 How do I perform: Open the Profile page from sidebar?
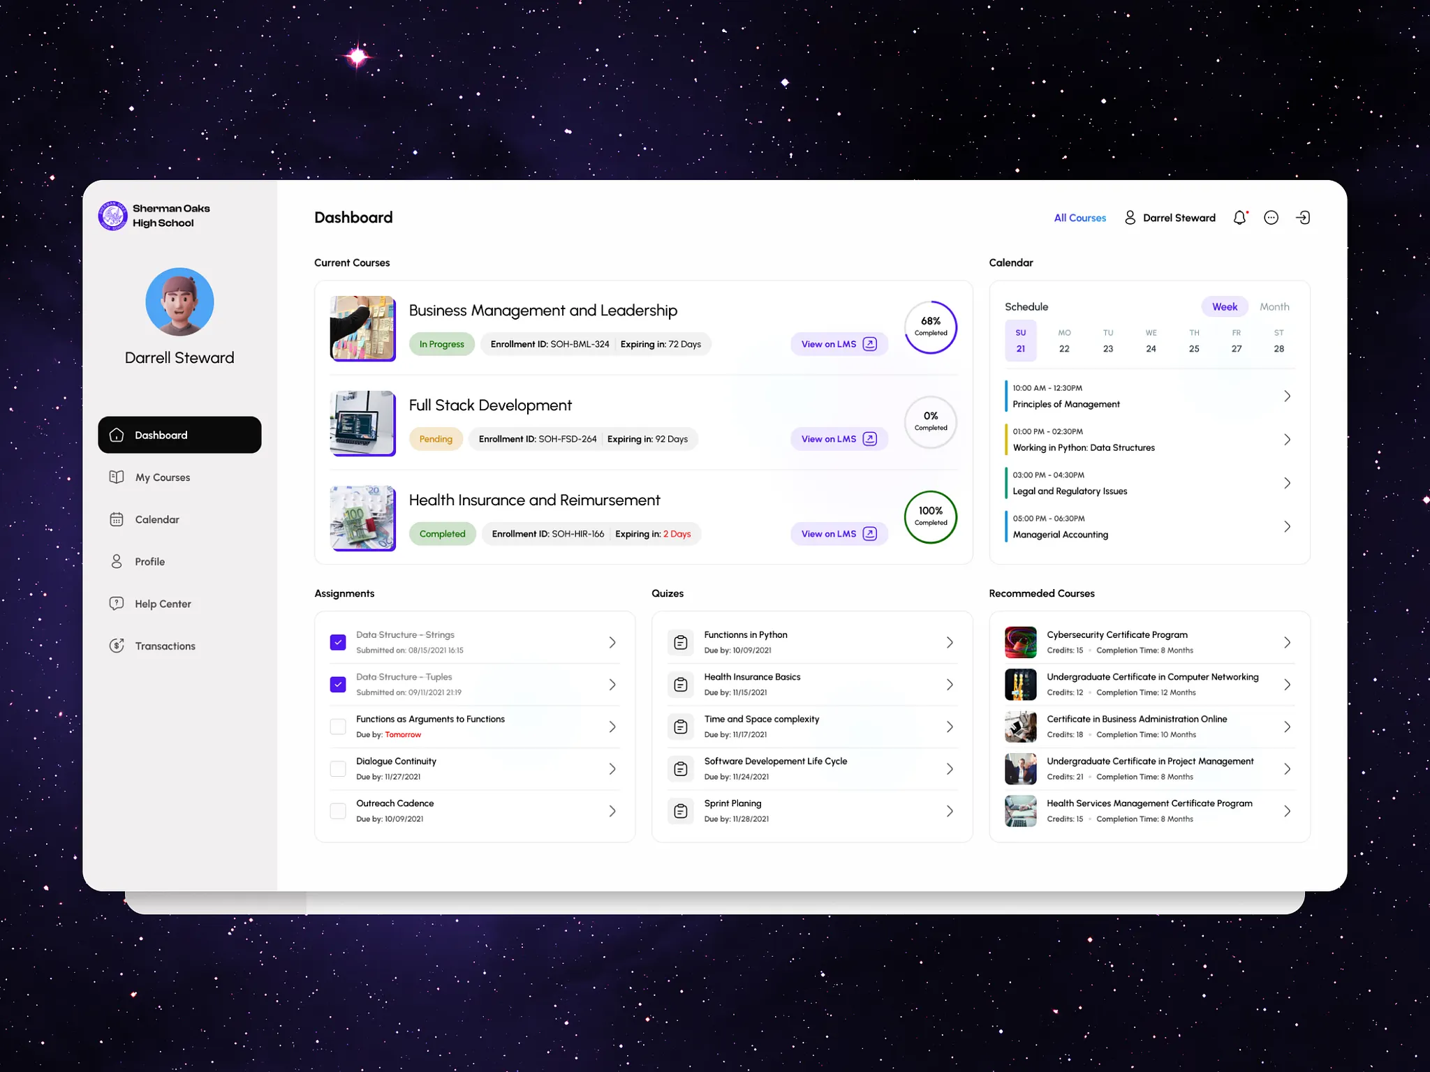[x=149, y=561]
